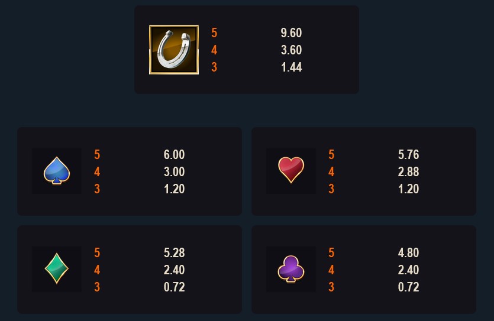Click the orange 3 count beside club
Screen dimensions: 494x321
click(x=331, y=287)
